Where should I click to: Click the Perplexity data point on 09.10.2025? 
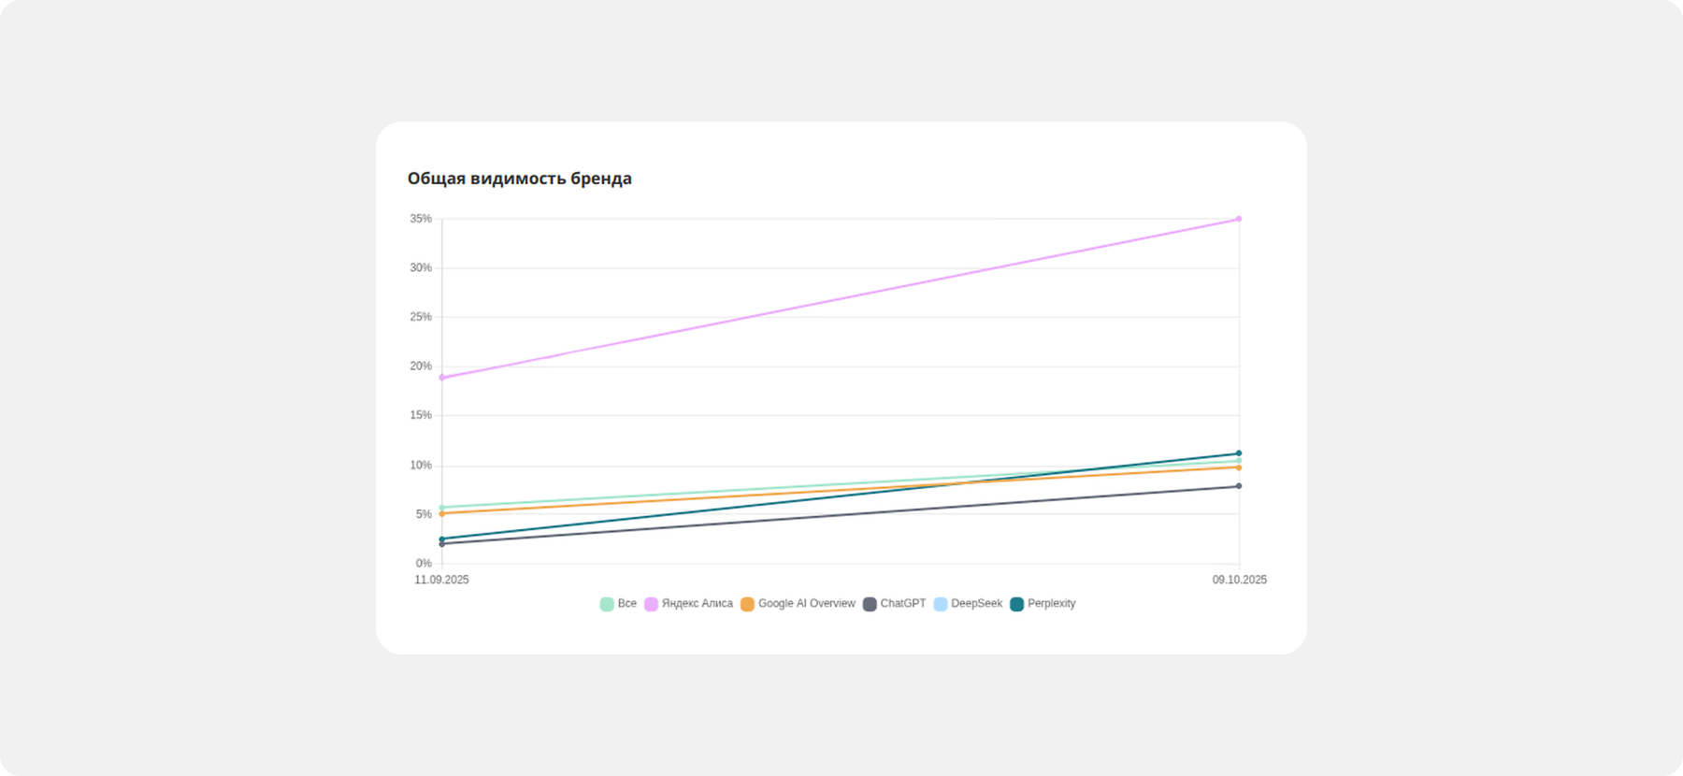[1239, 453]
